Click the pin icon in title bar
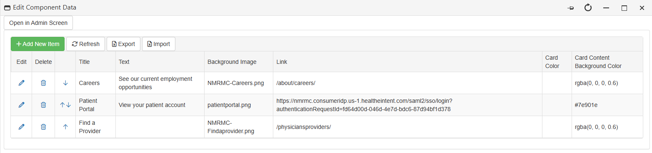 (x=570, y=8)
